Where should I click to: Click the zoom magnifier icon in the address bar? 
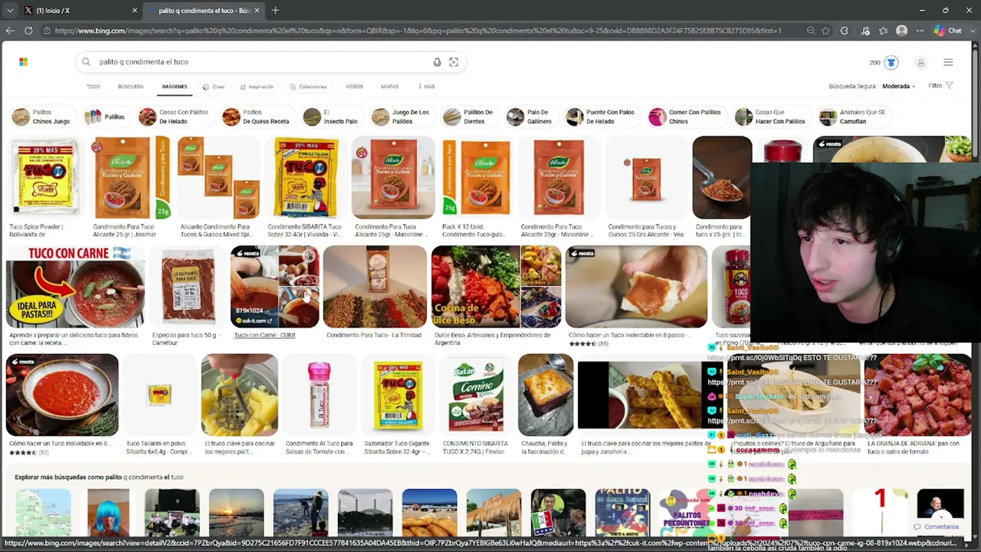[x=810, y=31]
